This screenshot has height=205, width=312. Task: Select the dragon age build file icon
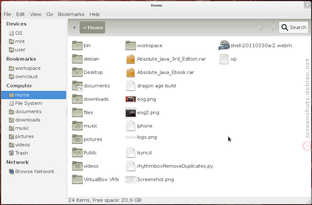(131, 86)
